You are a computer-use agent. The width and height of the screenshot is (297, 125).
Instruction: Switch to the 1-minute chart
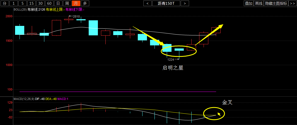tap(14, 3)
